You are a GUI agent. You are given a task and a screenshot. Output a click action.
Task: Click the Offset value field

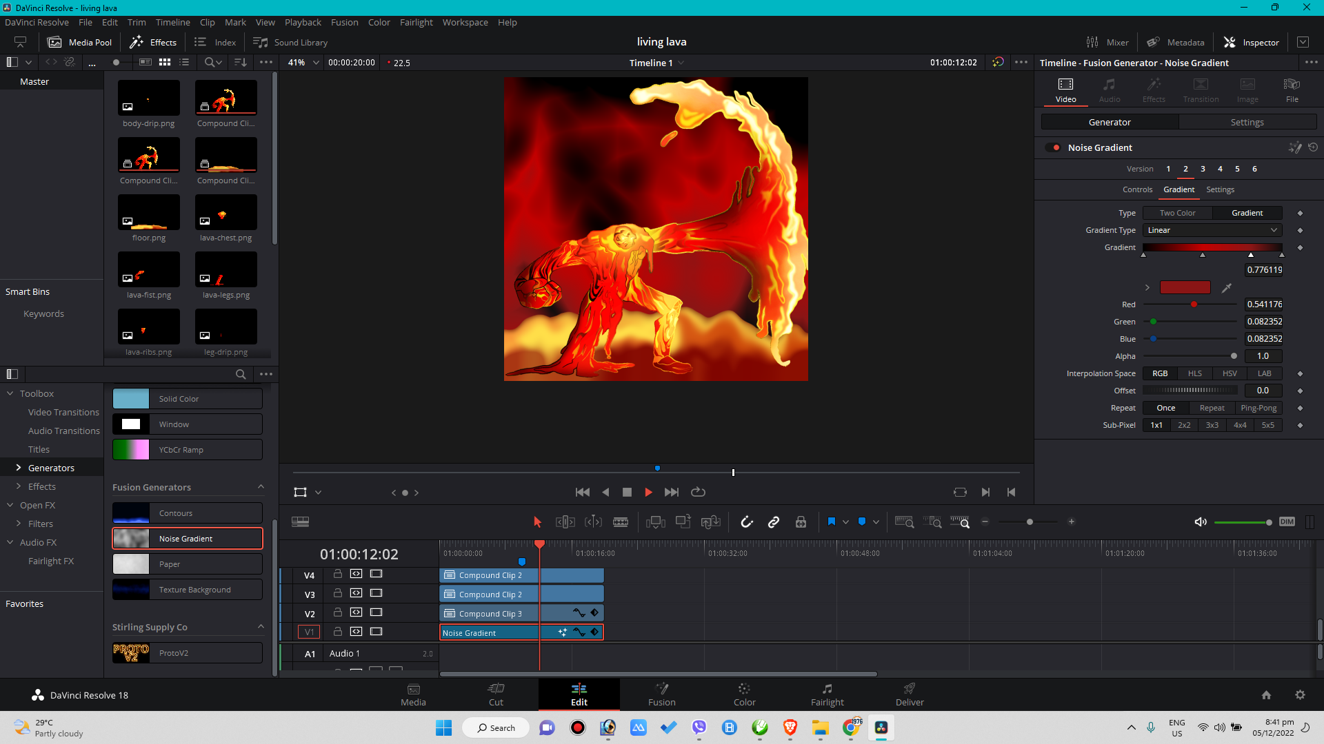[1263, 391]
